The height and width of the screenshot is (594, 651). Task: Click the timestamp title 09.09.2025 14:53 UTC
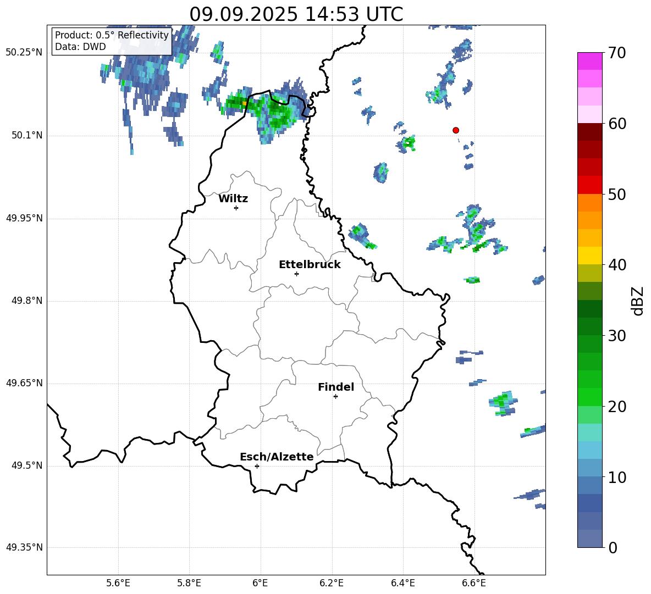coord(296,14)
